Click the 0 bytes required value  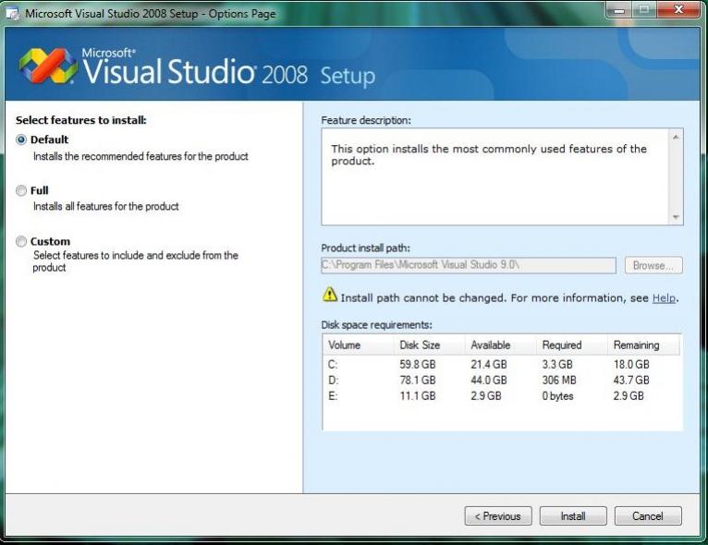[x=557, y=396]
